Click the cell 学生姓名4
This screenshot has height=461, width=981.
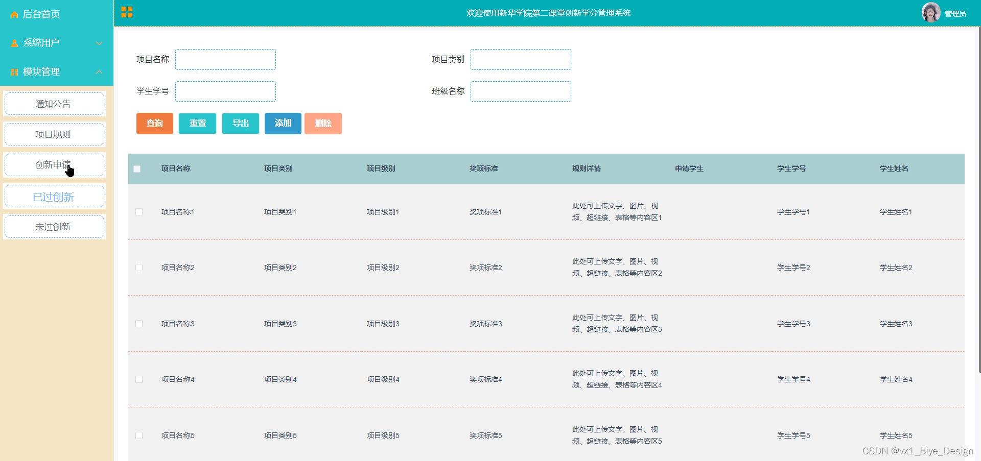(896, 379)
